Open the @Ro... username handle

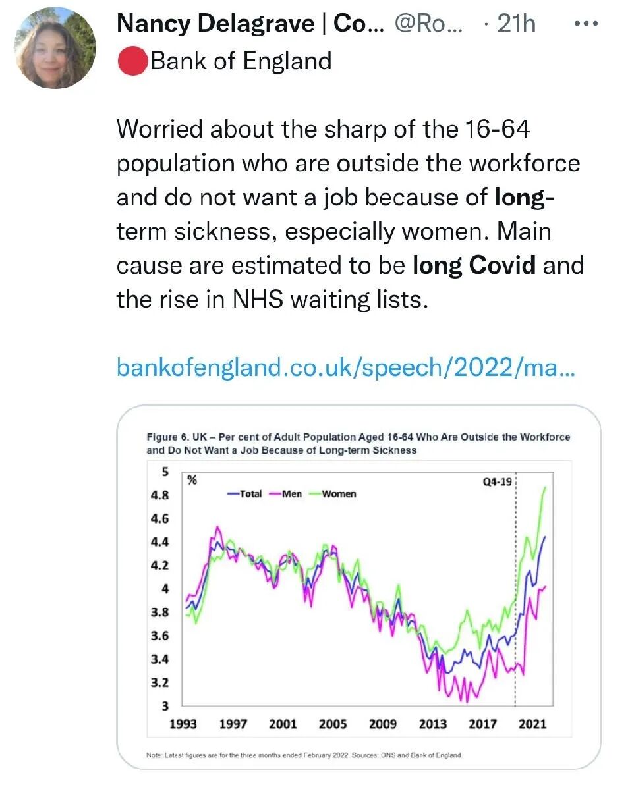click(x=429, y=24)
